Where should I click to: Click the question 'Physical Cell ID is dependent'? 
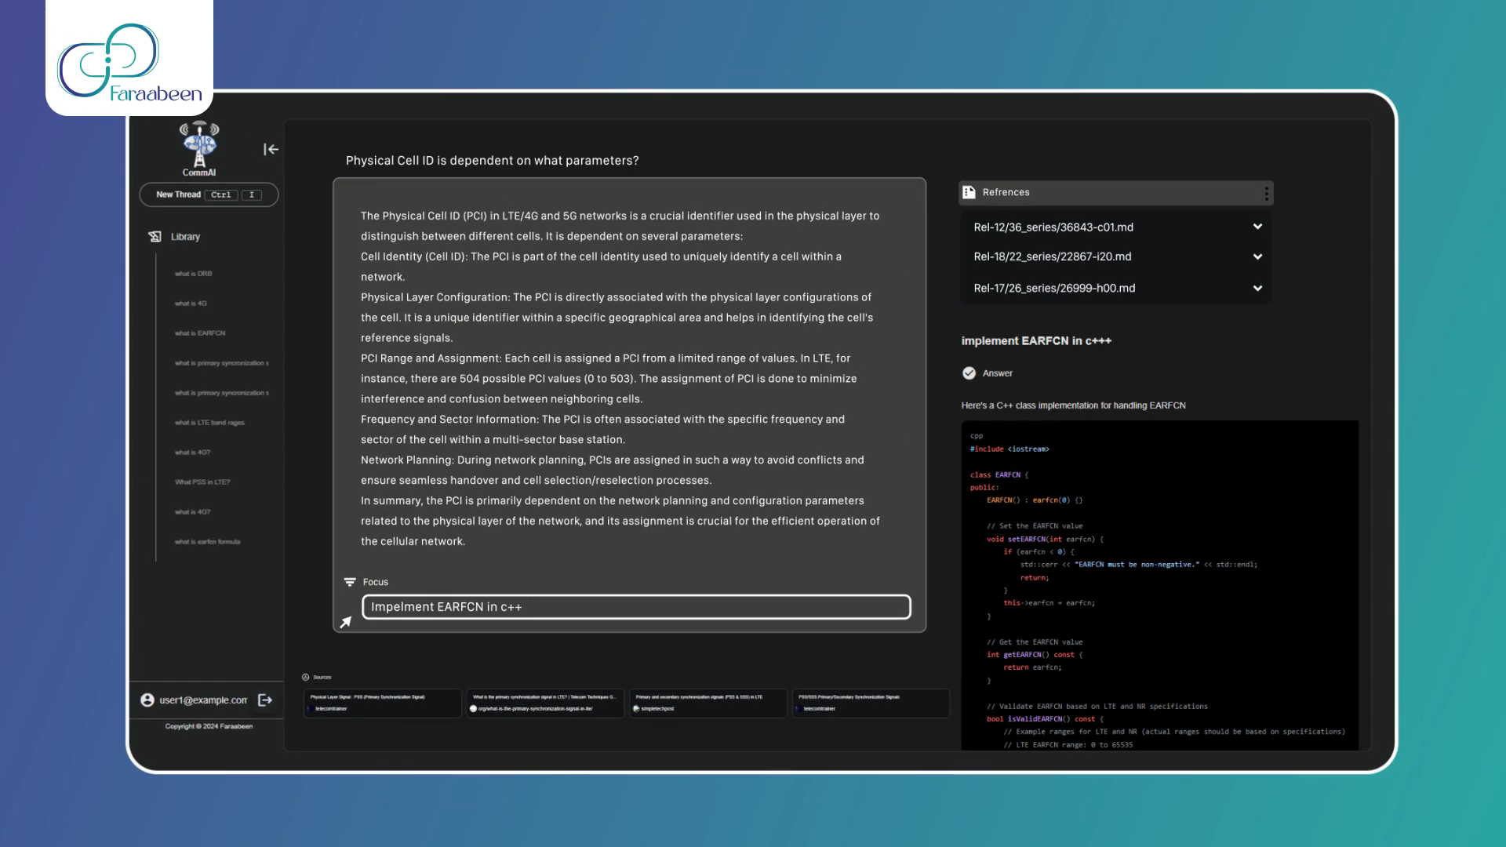492,161
